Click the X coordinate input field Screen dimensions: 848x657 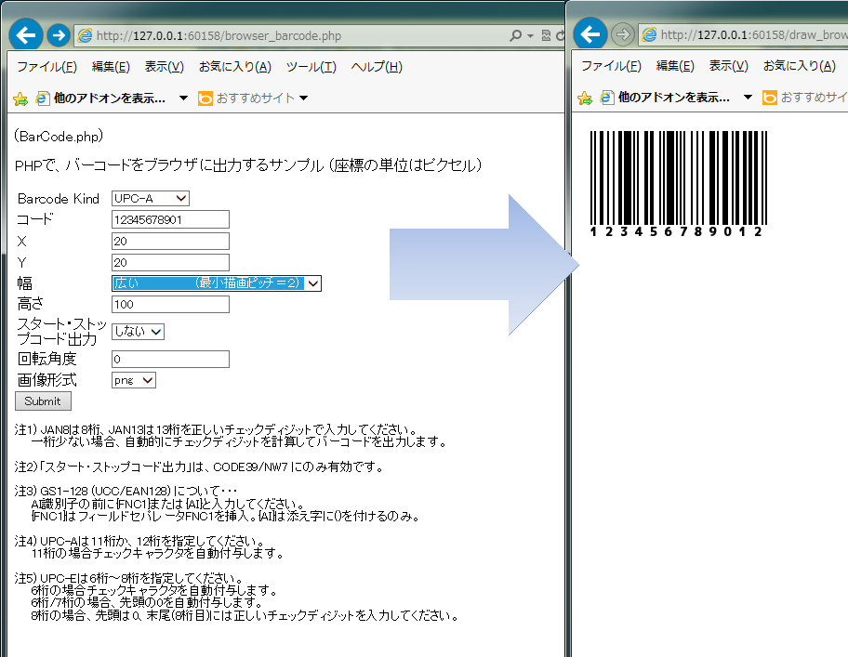point(170,241)
